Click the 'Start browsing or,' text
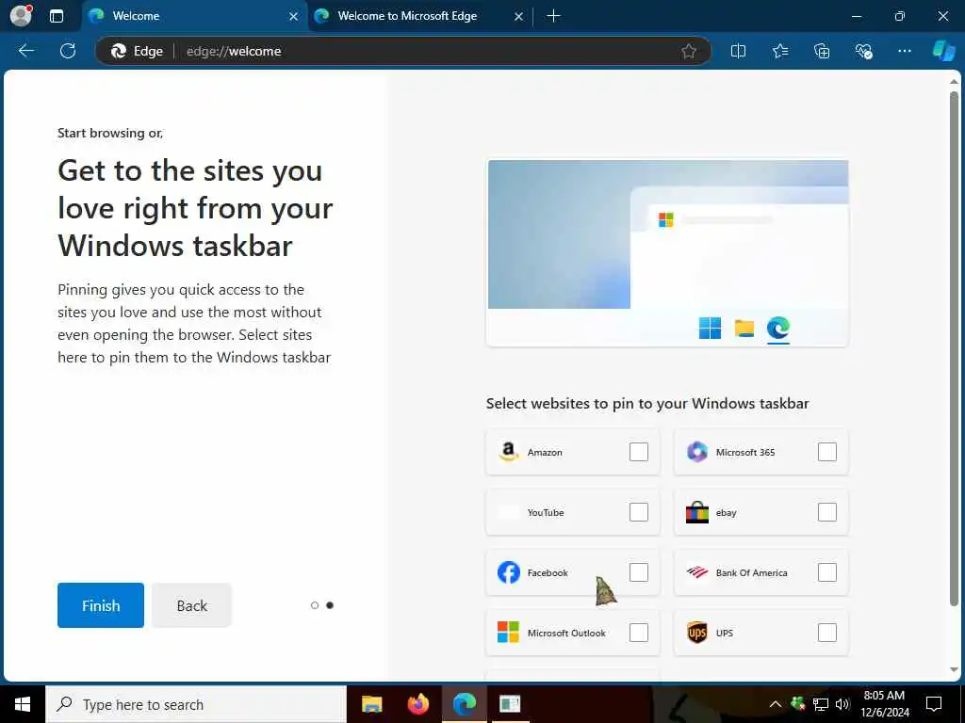This screenshot has height=723, width=965. [110, 133]
